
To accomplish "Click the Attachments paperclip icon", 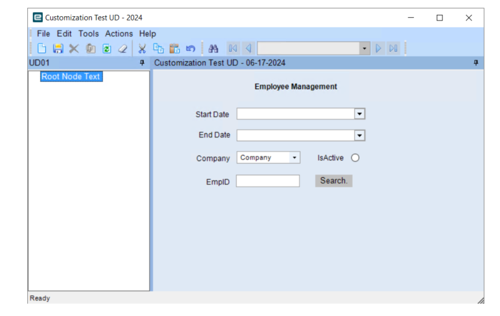I will click(x=90, y=48).
